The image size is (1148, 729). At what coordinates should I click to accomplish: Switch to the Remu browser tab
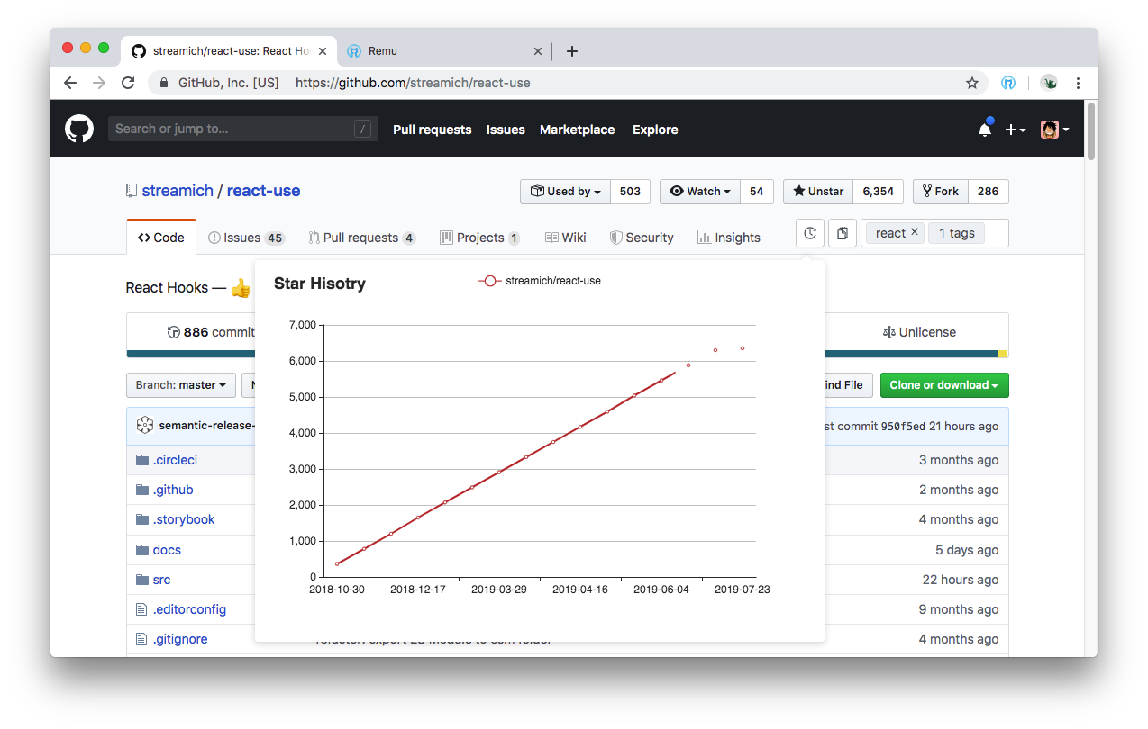445,51
